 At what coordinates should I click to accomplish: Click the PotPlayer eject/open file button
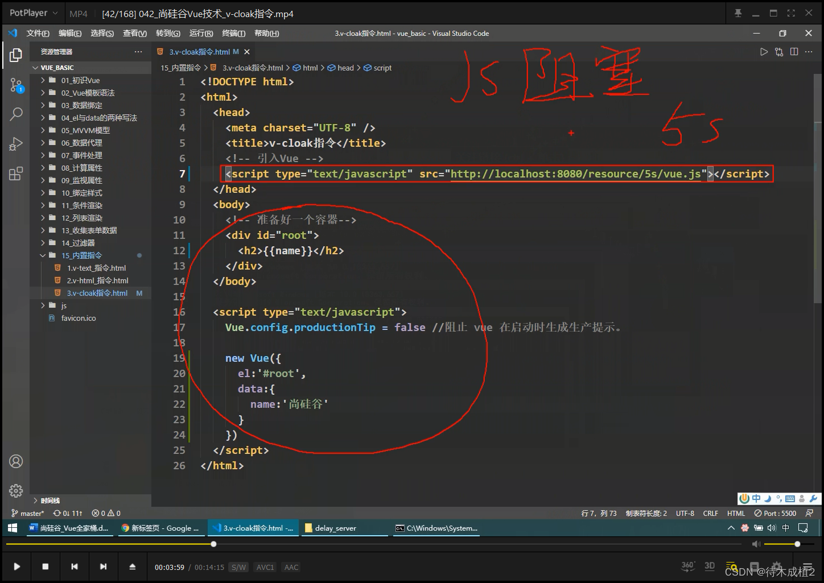point(132,567)
